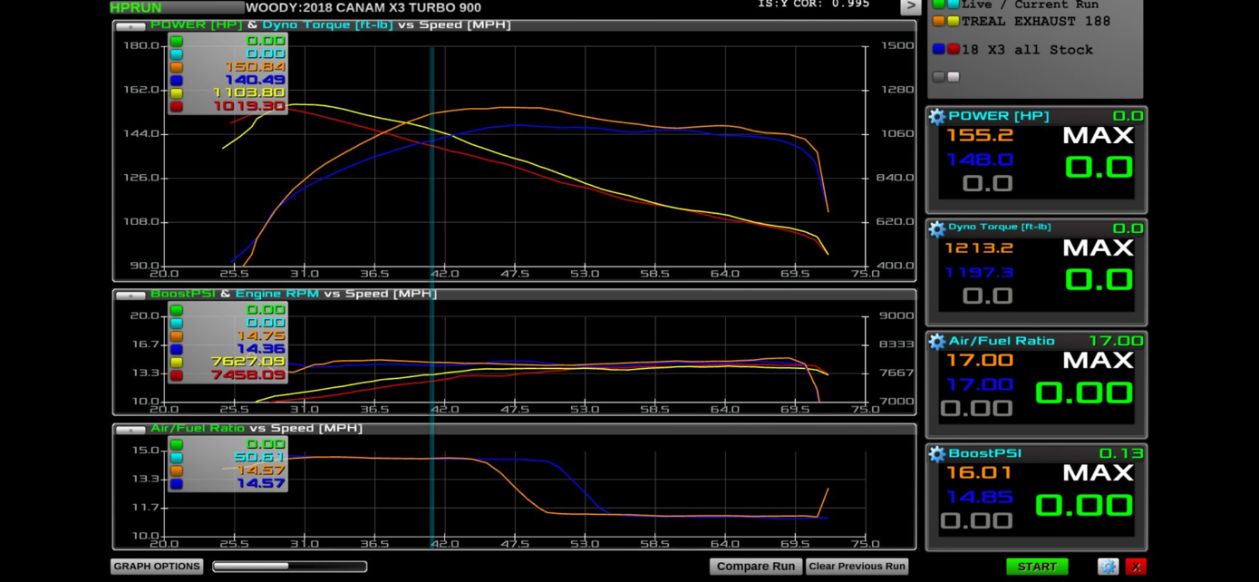Collapse the Air/Fuel Ratio graph panel
The width and height of the screenshot is (1259, 582).
coord(131,430)
